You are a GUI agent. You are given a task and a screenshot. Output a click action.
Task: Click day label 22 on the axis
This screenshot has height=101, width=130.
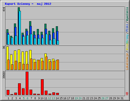point(88,98)
